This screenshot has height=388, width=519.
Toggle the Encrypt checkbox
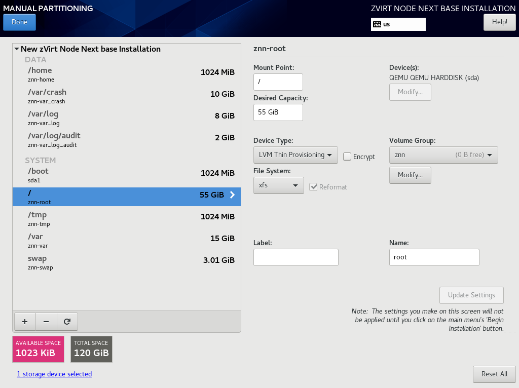coord(347,157)
